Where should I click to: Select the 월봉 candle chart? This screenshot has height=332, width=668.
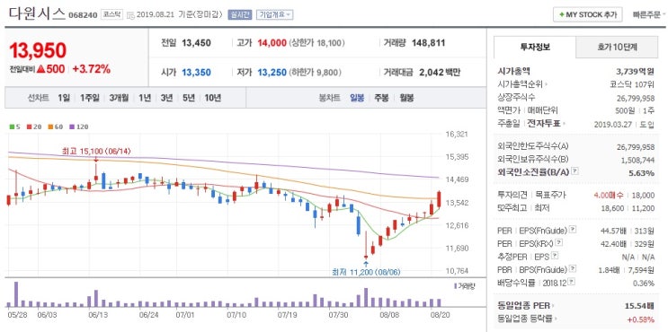[406, 98]
